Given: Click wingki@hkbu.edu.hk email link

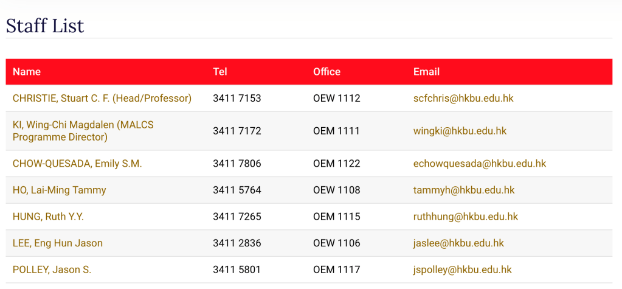Looking at the screenshot, I should click(x=460, y=131).
